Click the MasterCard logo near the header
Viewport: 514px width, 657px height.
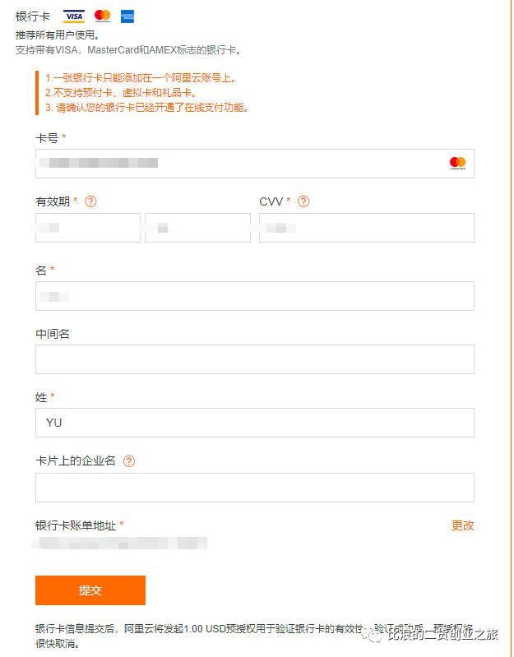click(x=102, y=16)
